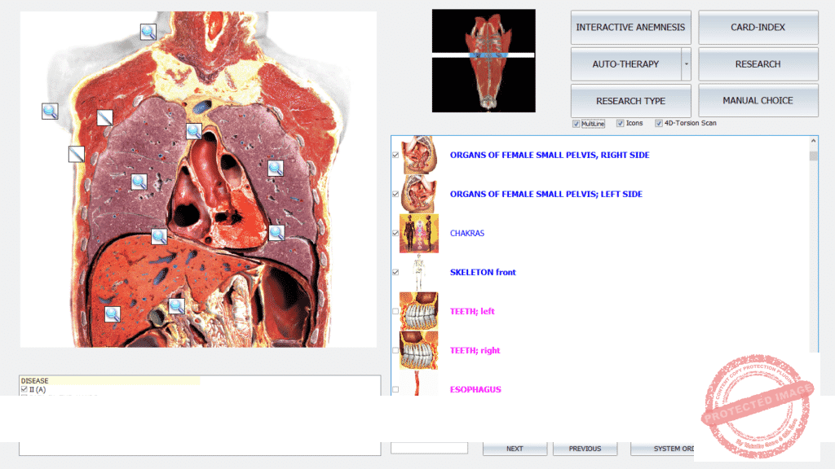Click the magnifier icon at the neck
The height and width of the screenshot is (469, 835).
tap(148, 32)
